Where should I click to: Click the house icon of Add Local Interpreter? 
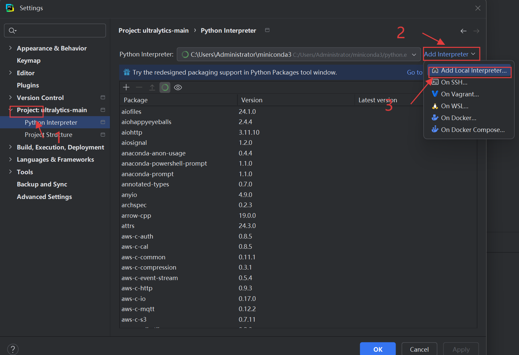pyautogui.click(x=435, y=70)
